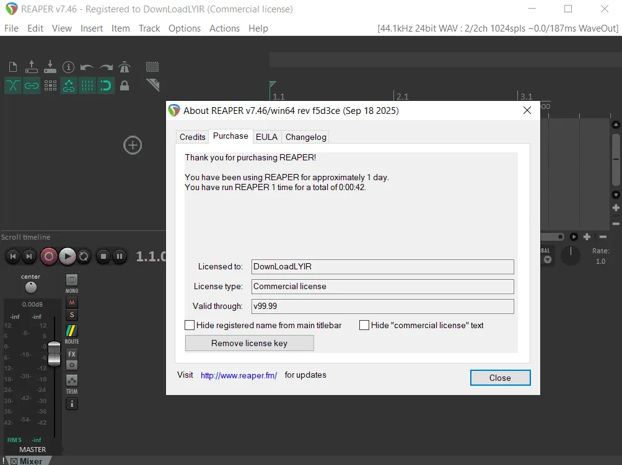Click master pan center knob
The height and width of the screenshot is (465, 622).
click(30, 287)
